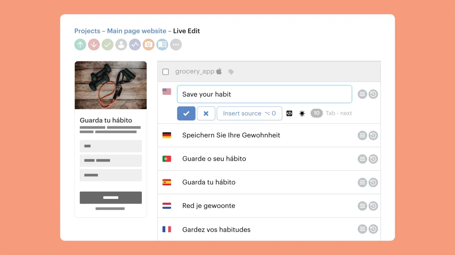Click the tag icon next to grocery_app
The image size is (455, 255).
coord(231,72)
